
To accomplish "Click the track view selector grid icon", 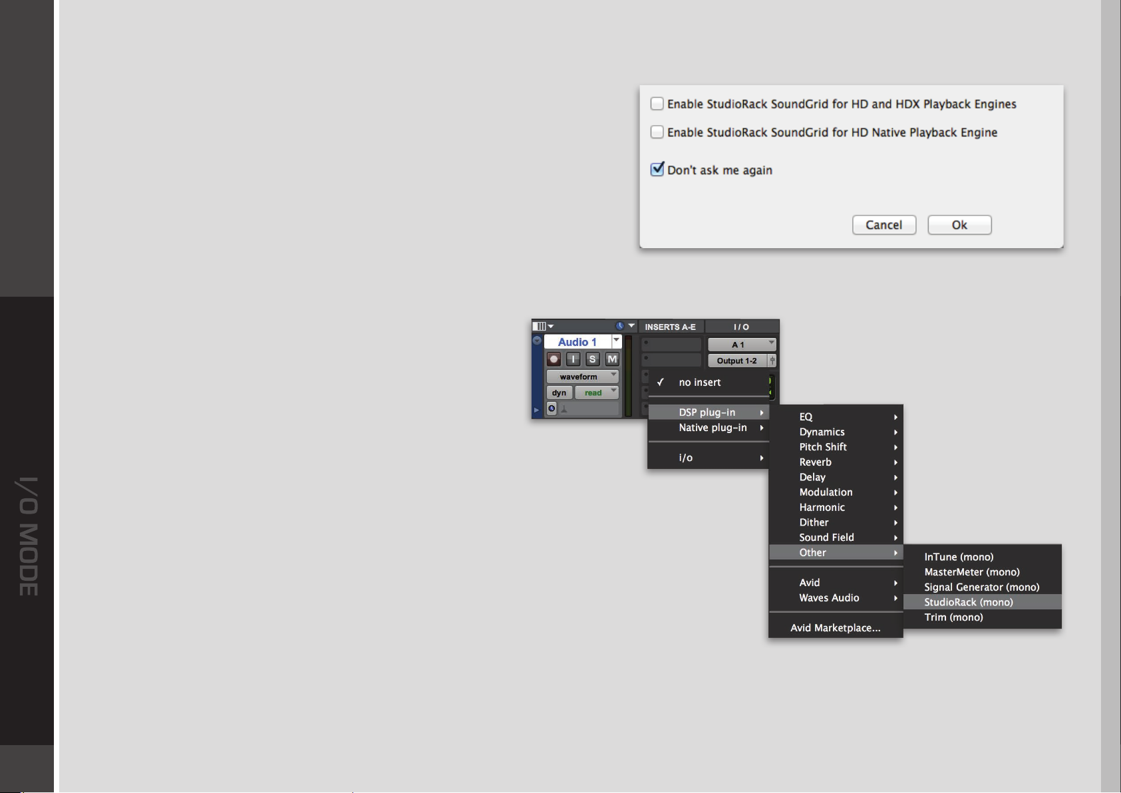I will 540,327.
